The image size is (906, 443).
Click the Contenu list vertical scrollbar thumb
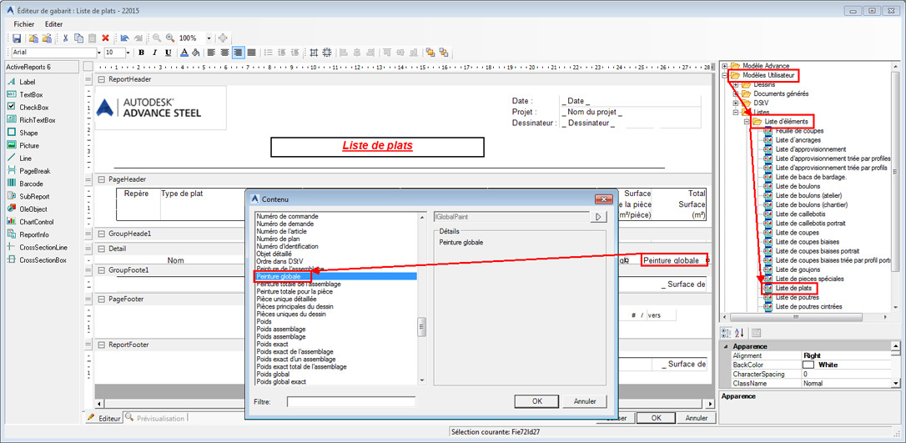[x=422, y=326]
